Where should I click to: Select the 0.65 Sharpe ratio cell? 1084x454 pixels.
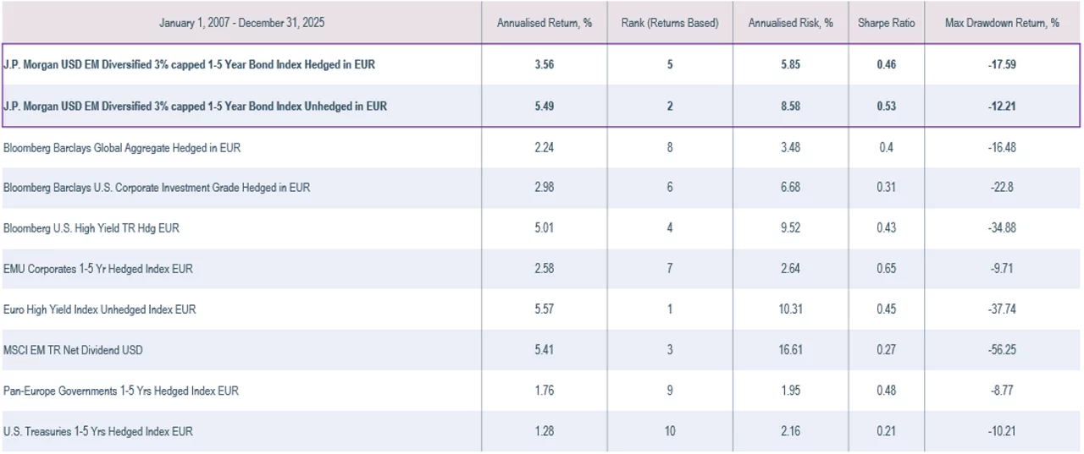[886, 269]
